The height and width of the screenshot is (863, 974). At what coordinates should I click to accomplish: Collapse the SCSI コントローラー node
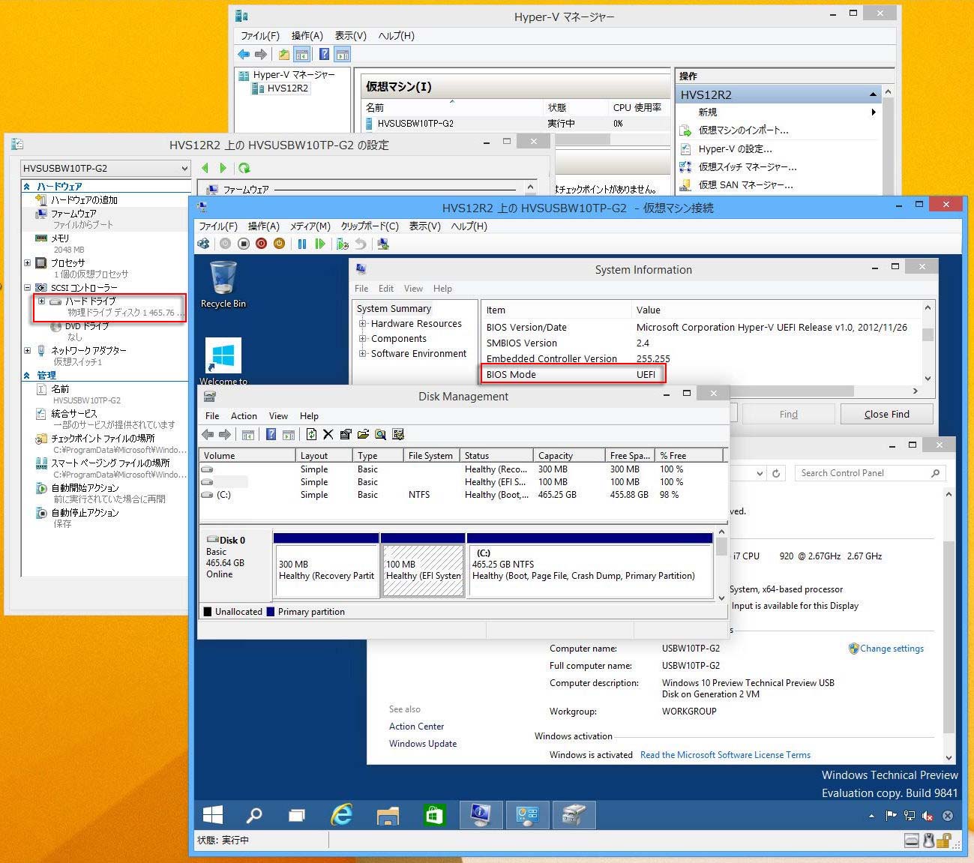[x=28, y=287]
